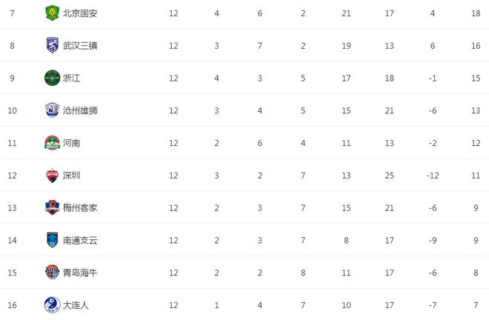Select the Dalian Pro round blue logo

(52, 304)
